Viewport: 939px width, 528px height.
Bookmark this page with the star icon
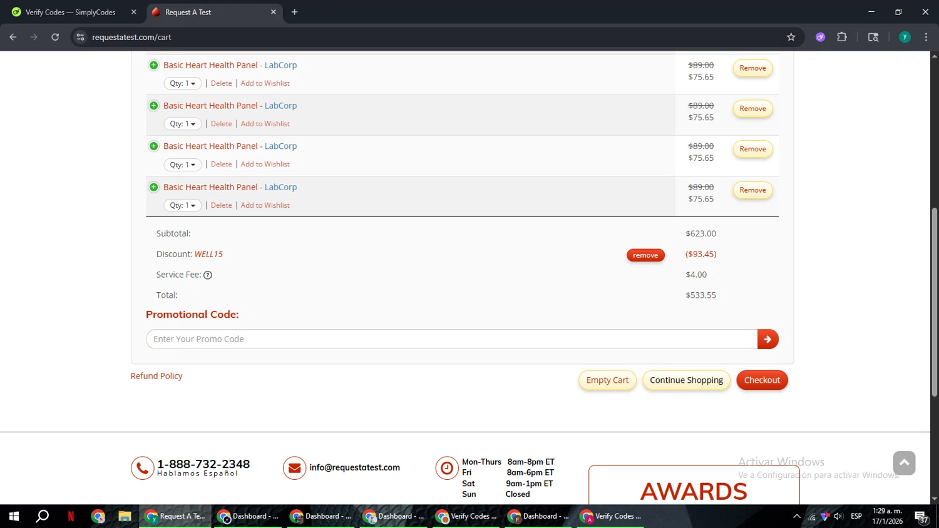point(791,37)
